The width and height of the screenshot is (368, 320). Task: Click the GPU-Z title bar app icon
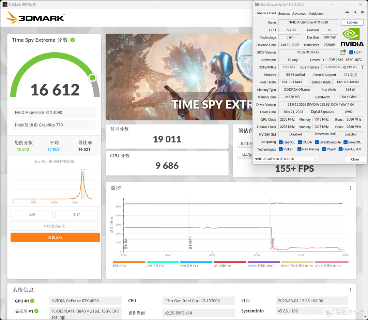[257, 4]
